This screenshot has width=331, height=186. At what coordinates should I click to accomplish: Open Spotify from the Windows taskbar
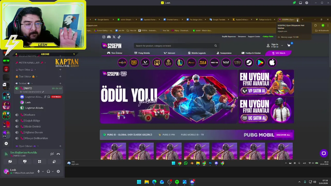pos(177,182)
